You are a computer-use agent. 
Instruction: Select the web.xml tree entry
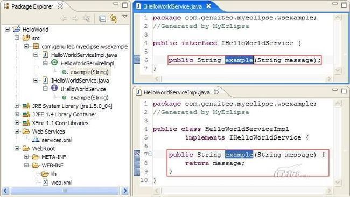click(61, 183)
